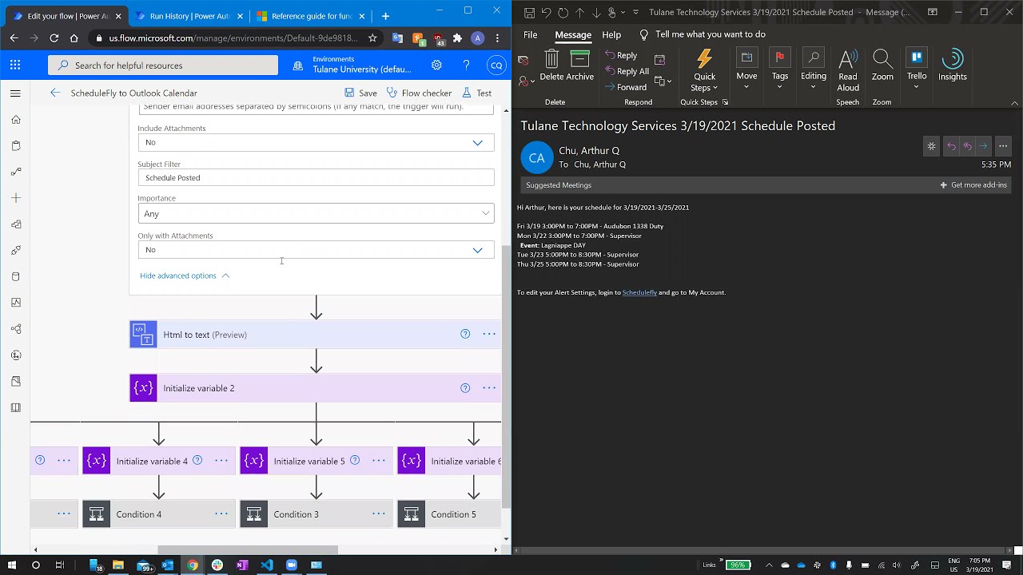Screen dimensions: 1023x575
Task: Reload the Chrome page
Action: click(x=54, y=38)
